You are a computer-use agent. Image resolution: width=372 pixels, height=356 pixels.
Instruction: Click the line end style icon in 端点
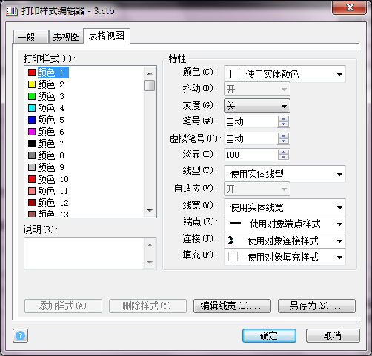coord(235,224)
